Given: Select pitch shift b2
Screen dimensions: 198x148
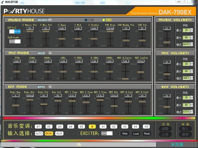Looking at the screenshot, I should click(49, 127).
